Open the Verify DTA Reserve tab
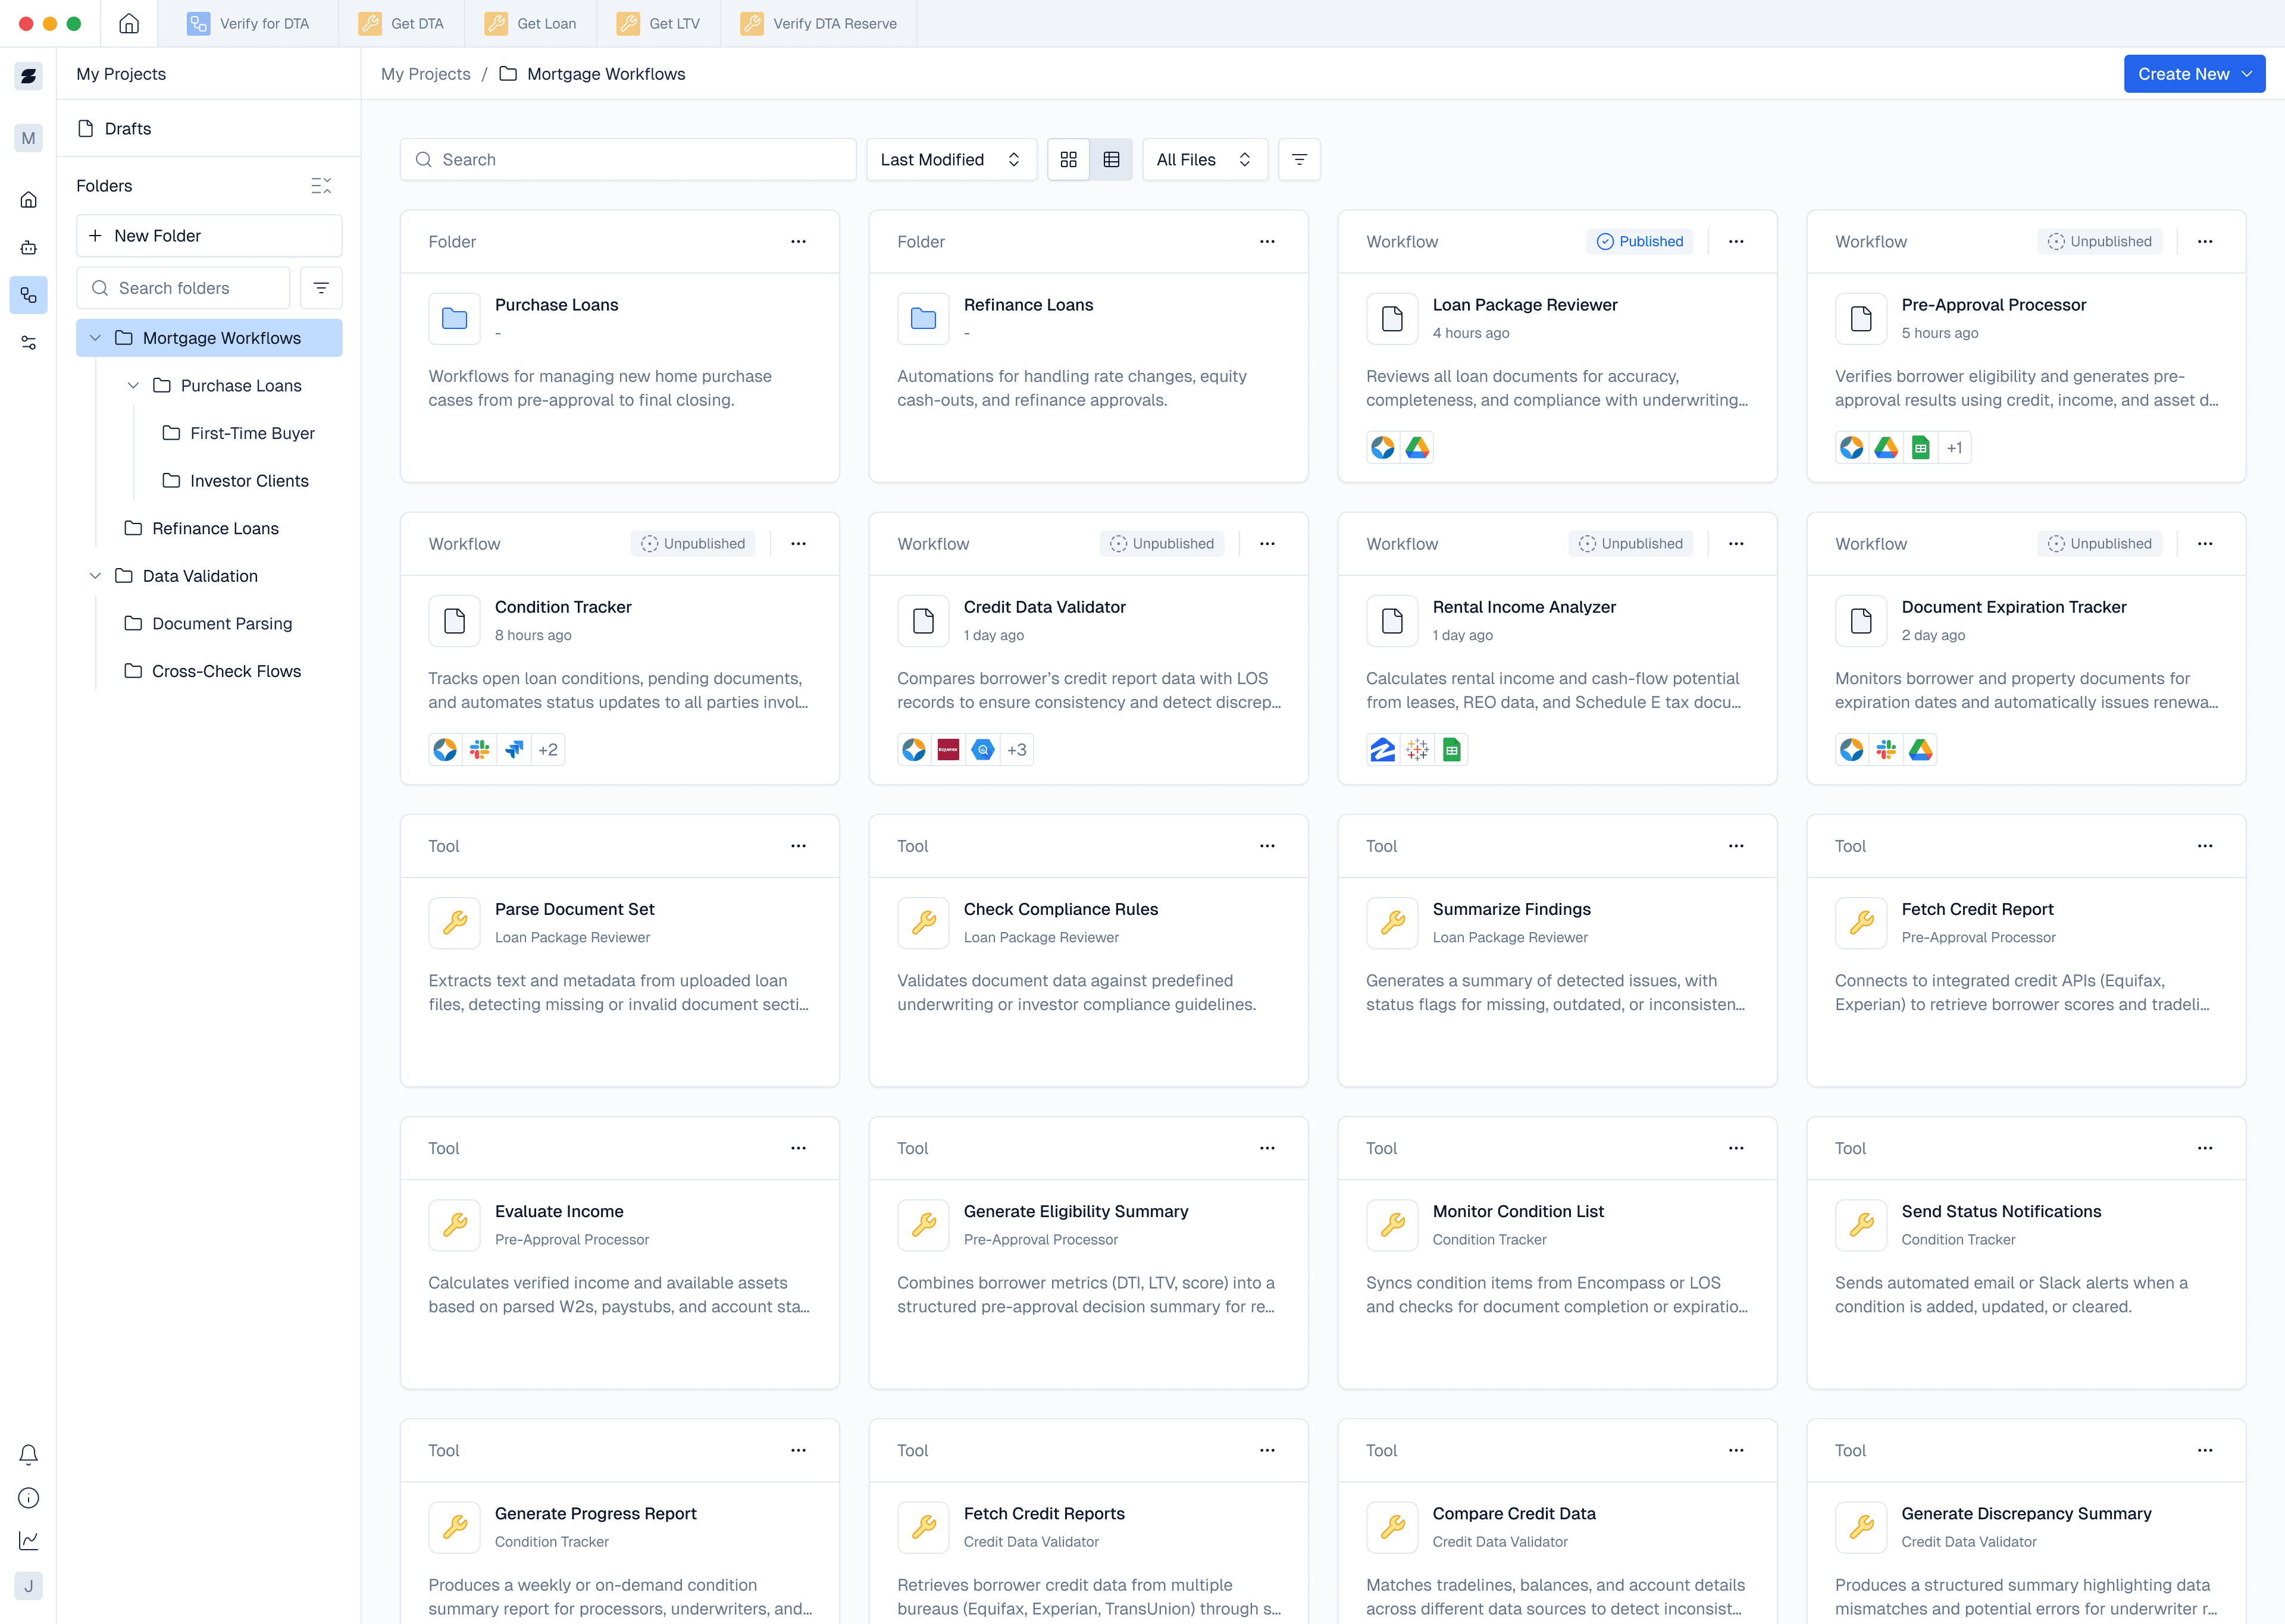 point(818,24)
